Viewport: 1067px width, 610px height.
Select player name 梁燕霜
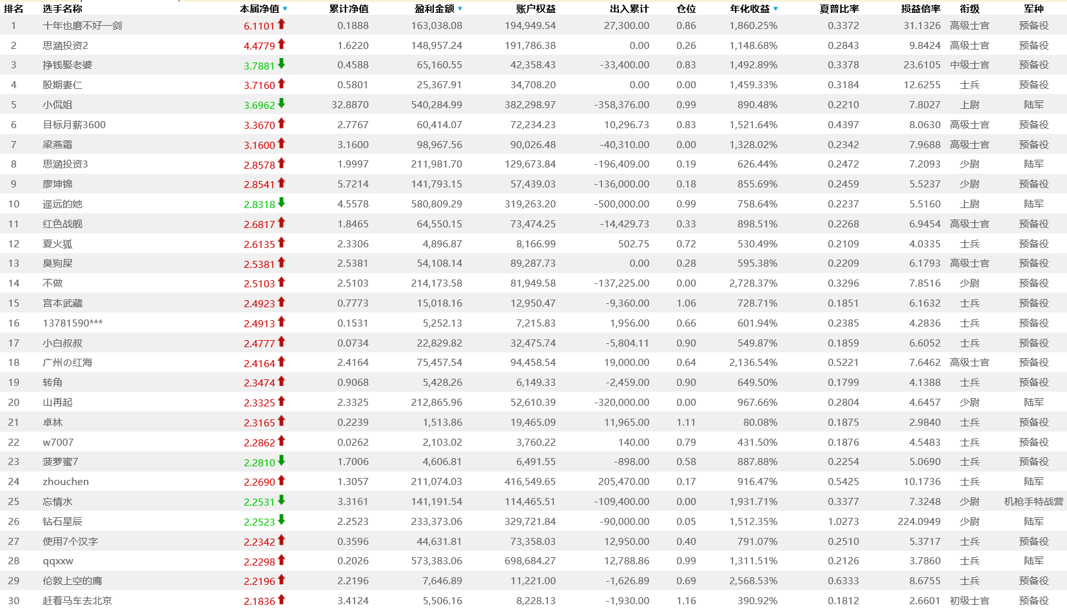pos(57,145)
